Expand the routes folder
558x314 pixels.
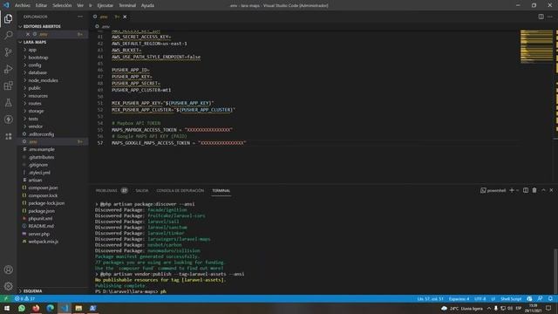pos(52,103)
